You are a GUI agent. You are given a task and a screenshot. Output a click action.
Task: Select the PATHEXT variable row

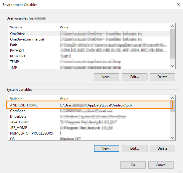[89, 51]
